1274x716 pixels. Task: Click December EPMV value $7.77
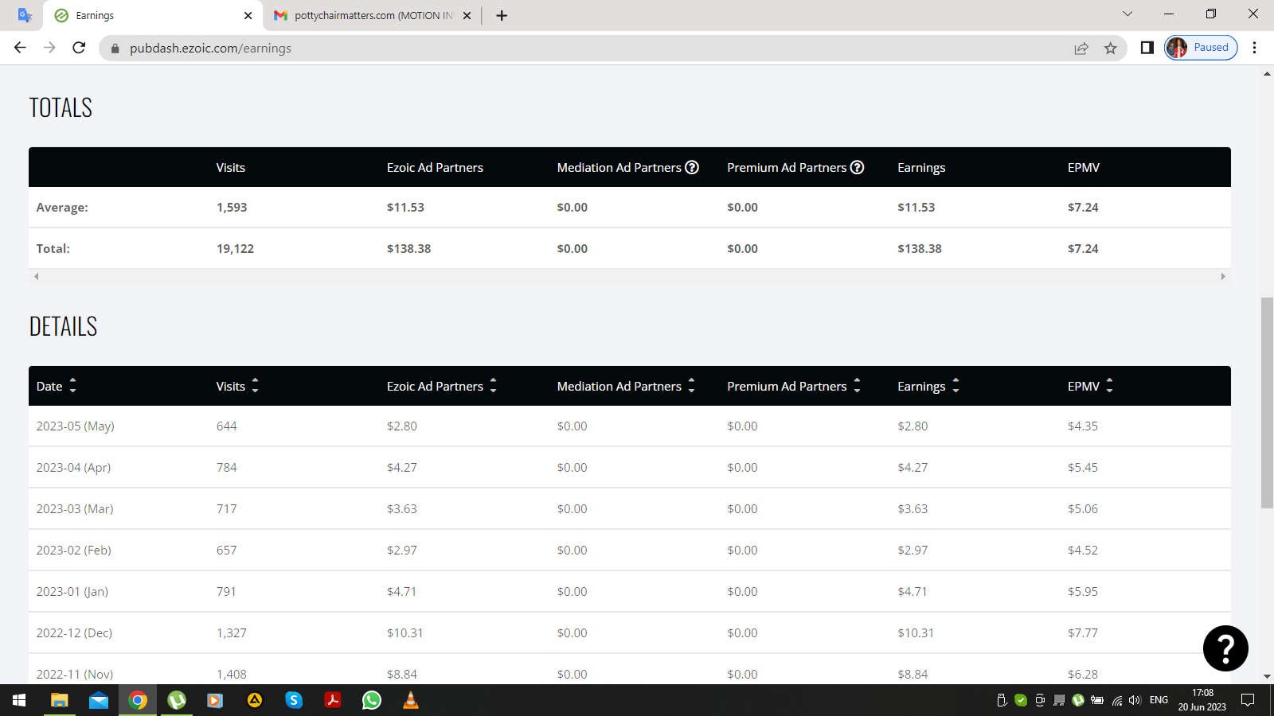(x=1083, y=633)
